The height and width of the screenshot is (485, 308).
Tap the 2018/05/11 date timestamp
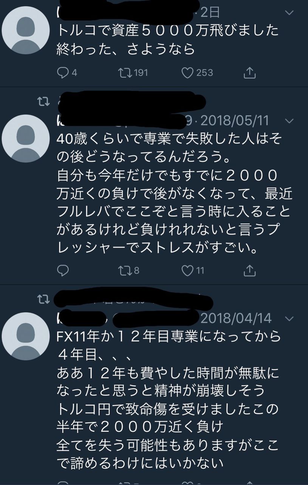click(234, 121)
